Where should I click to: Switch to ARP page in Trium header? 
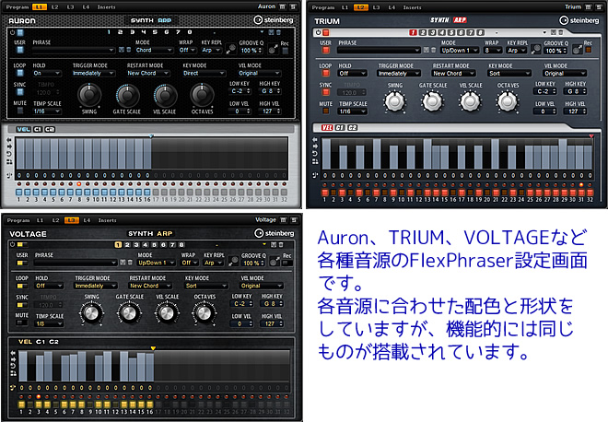click(460, 20)
